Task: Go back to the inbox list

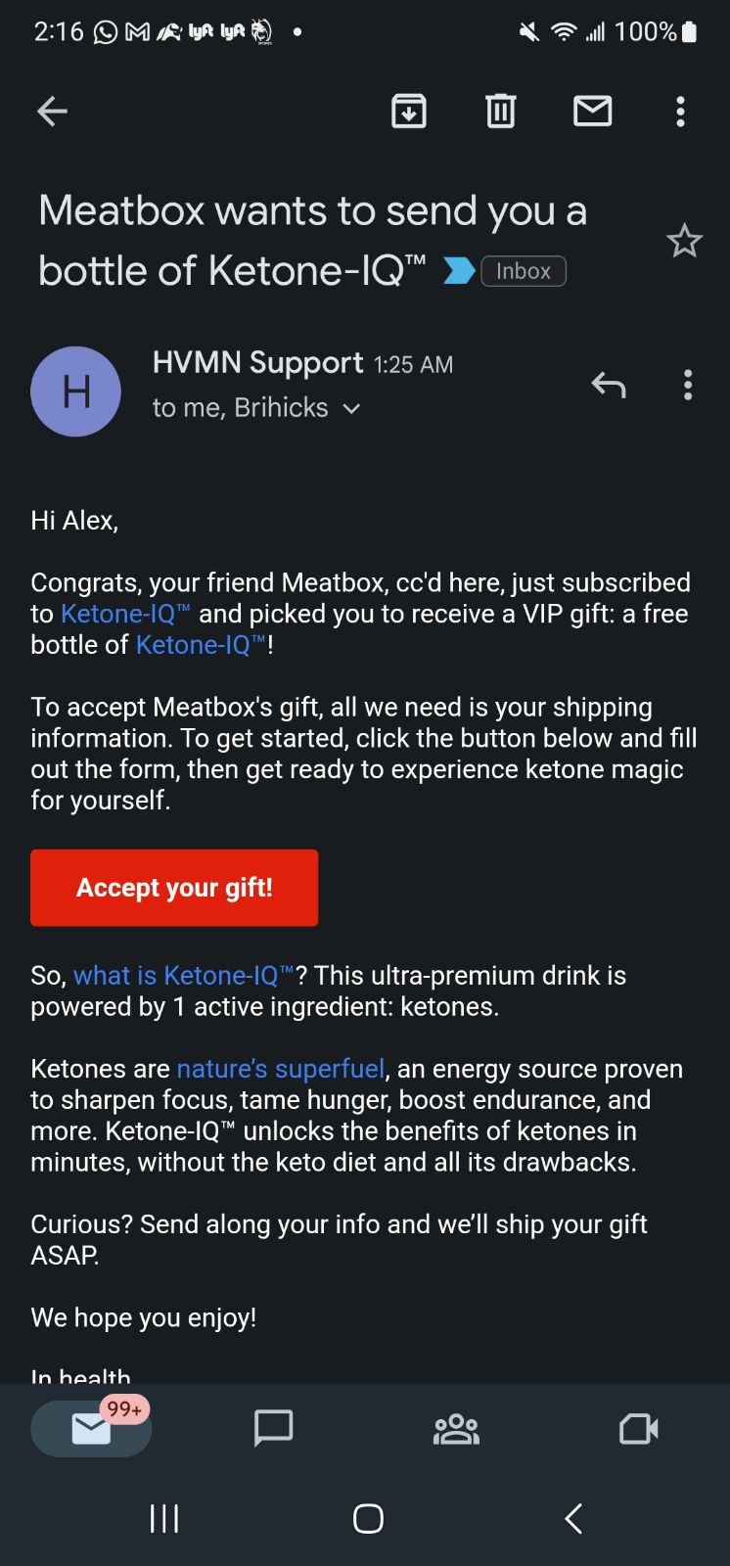Action: 52,112
